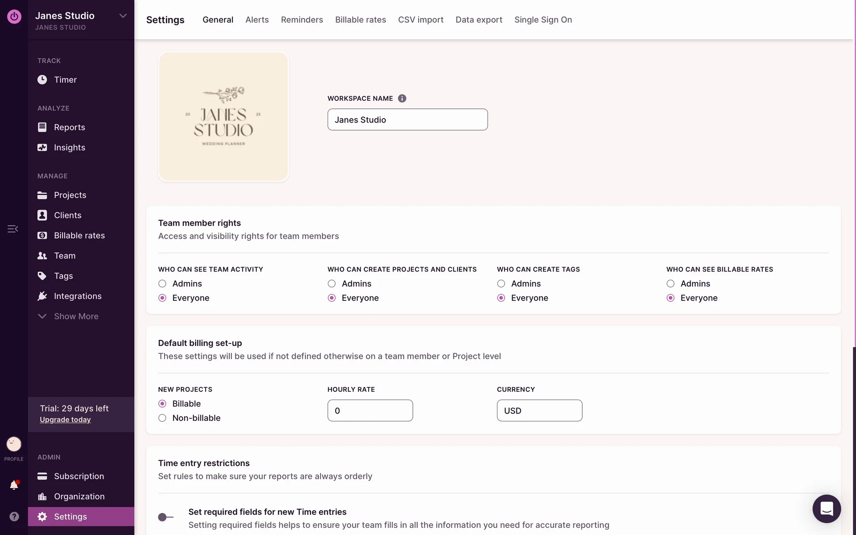The image size is (856, 535).
Task: Open the Timer clock icon
Action: pos(42,80)
